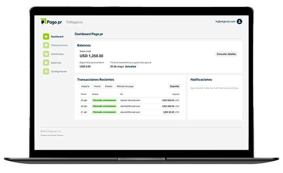Select the cliente1@email.com transaction row
This screenshot has height=173, width=283.
[x=130, y=100]
